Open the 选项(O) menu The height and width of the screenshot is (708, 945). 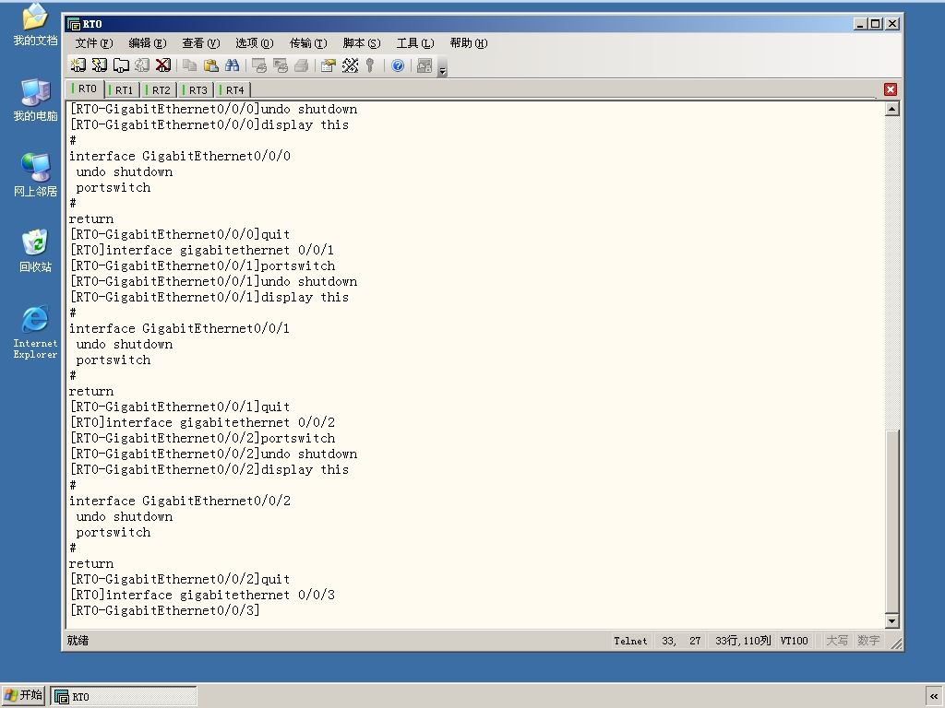click(255, 42)
